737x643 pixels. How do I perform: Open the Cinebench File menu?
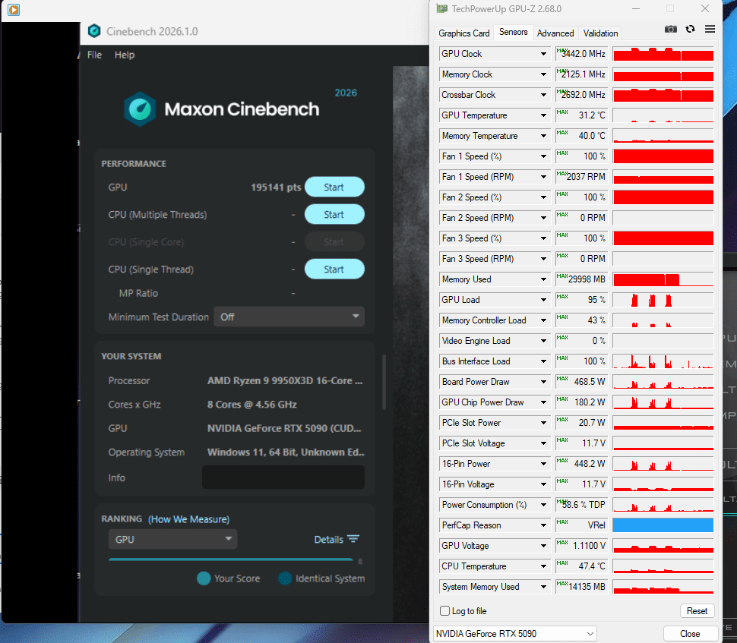tap(94, 55)
